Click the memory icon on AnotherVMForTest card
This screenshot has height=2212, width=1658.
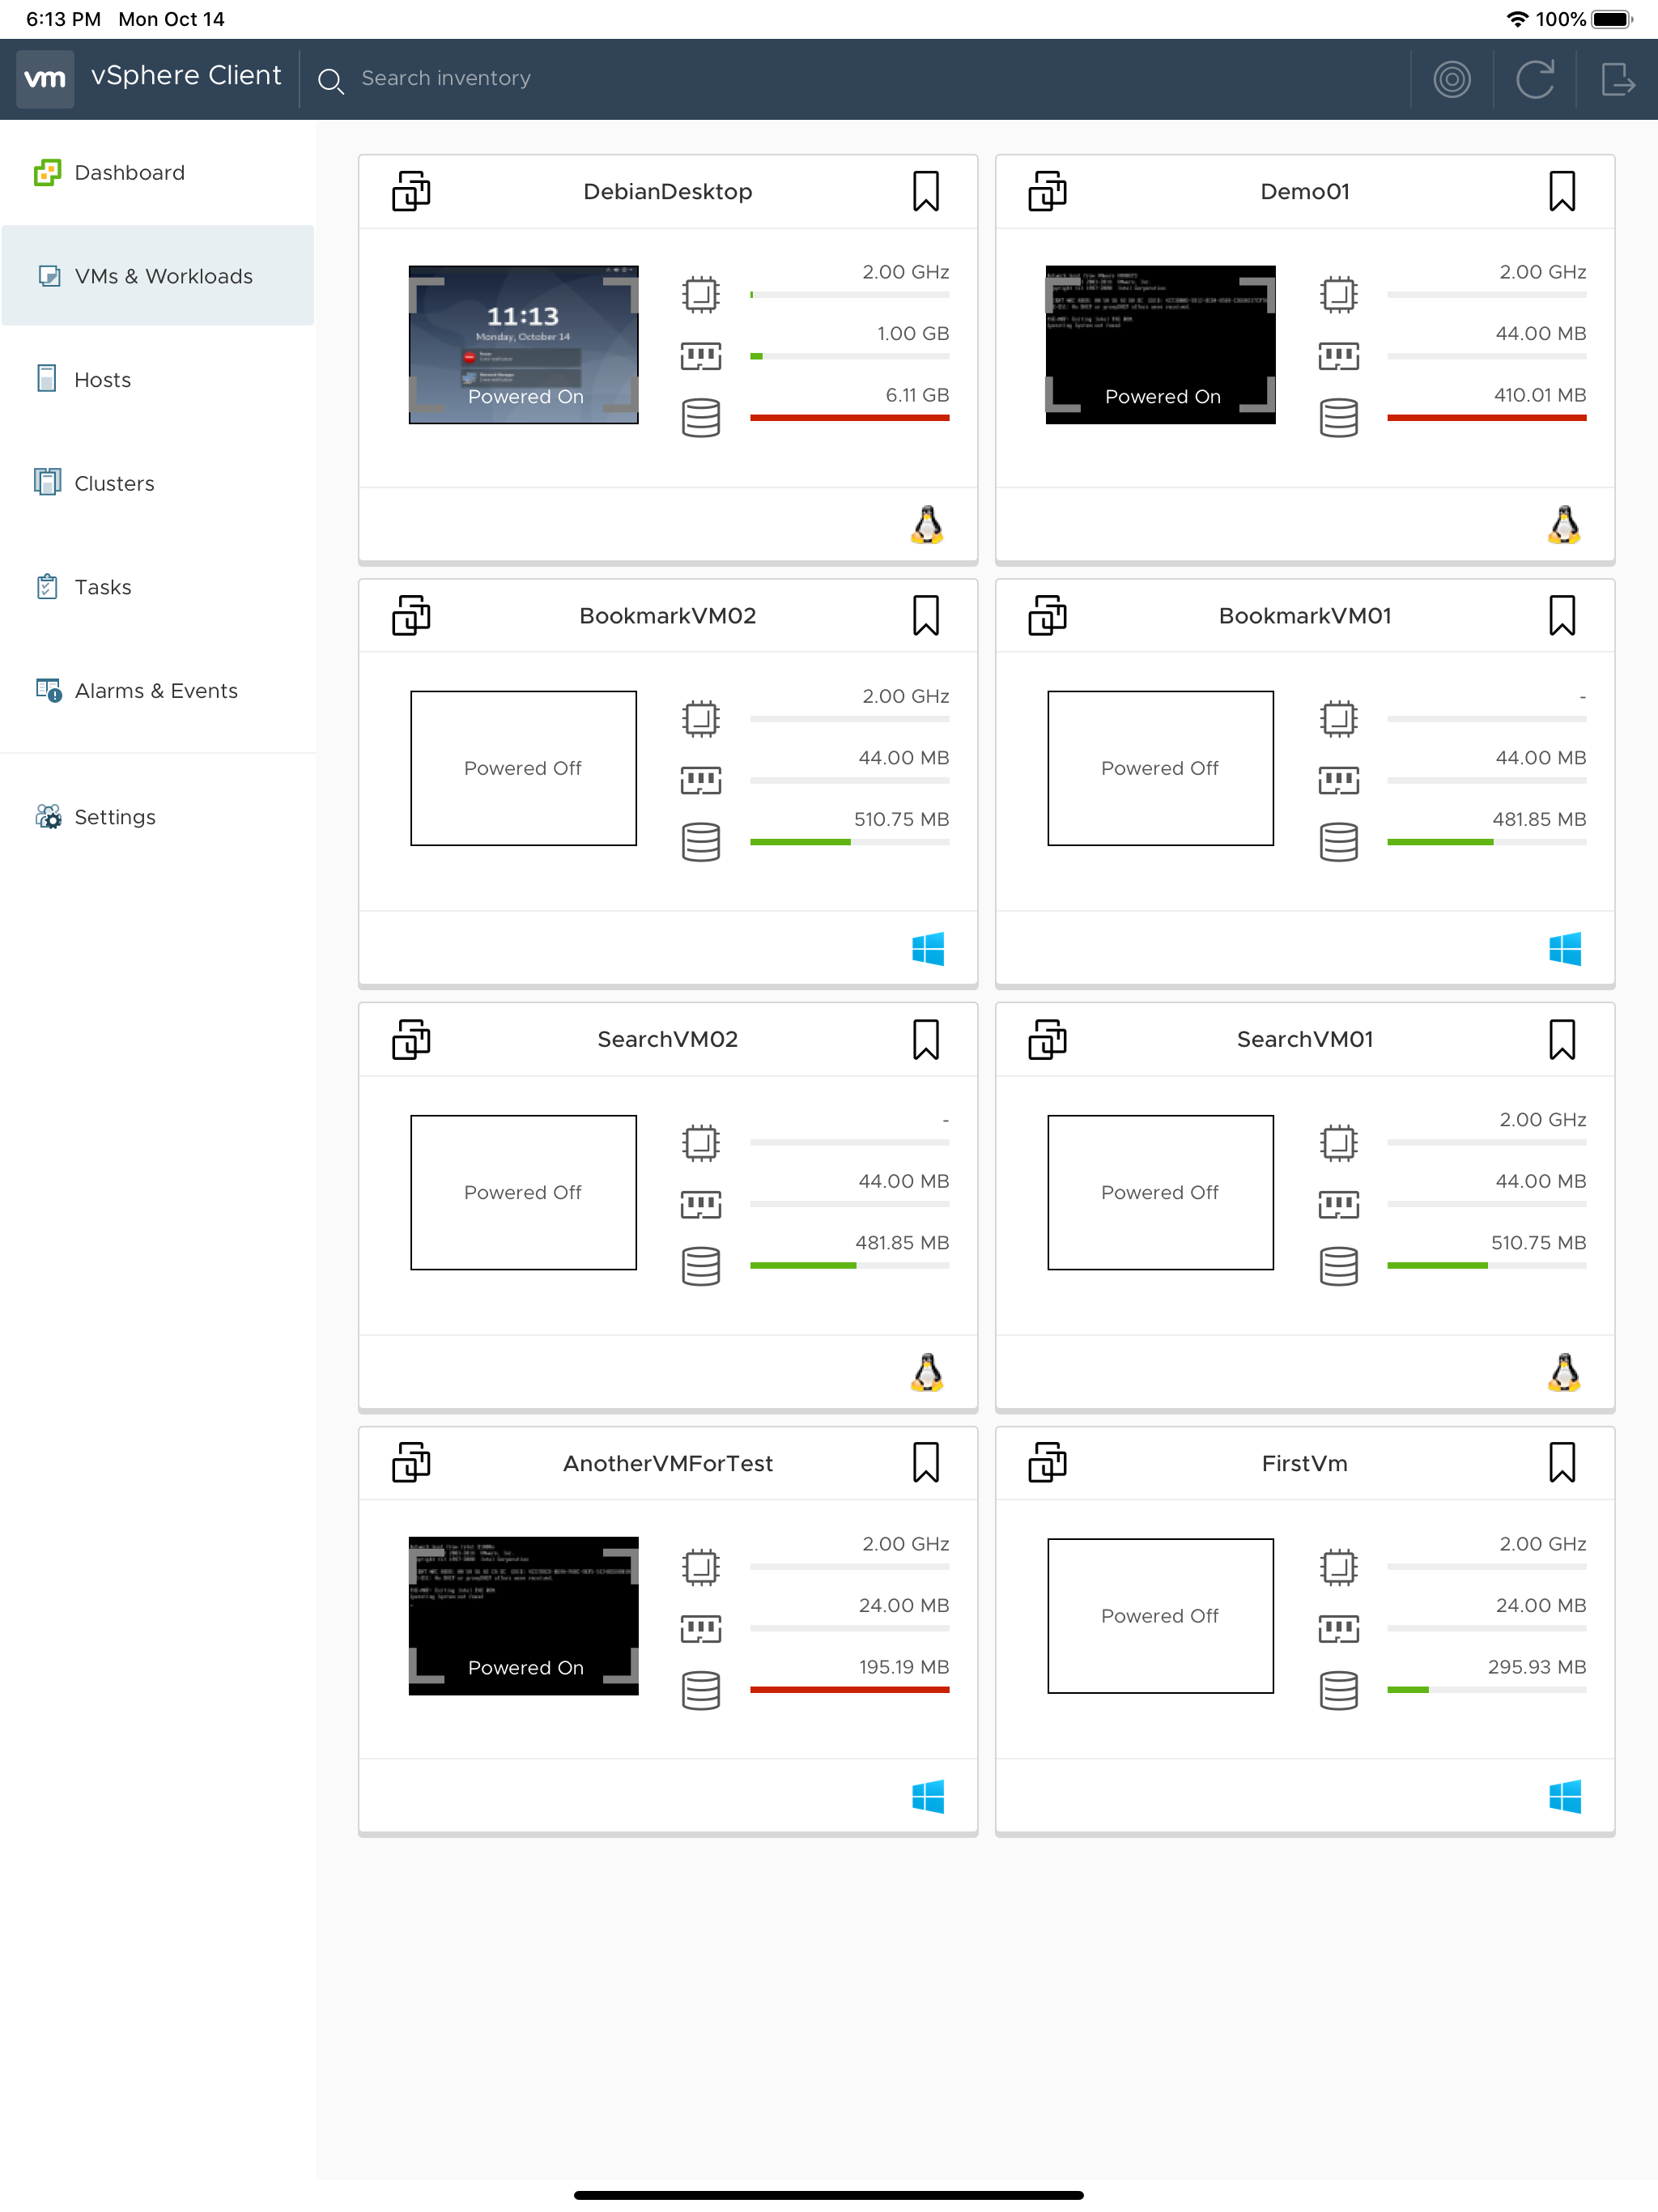700,1628
